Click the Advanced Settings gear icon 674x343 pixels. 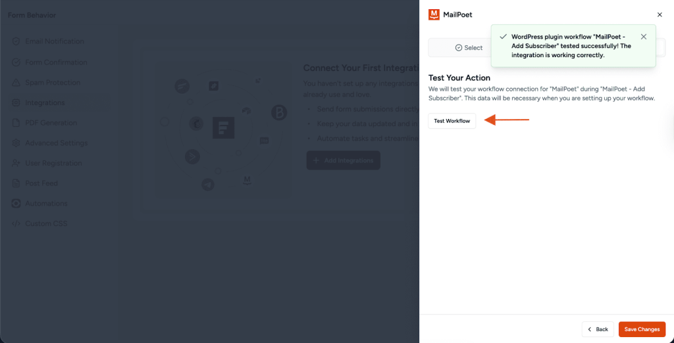tap(16, 143)
